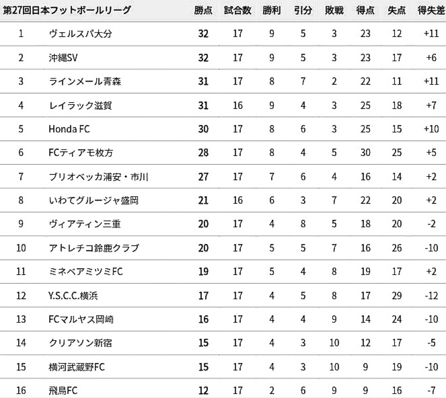Click the FCマルヤス岡崎 team name
Viewport: 446px width, 398px height.
[81, 319]
